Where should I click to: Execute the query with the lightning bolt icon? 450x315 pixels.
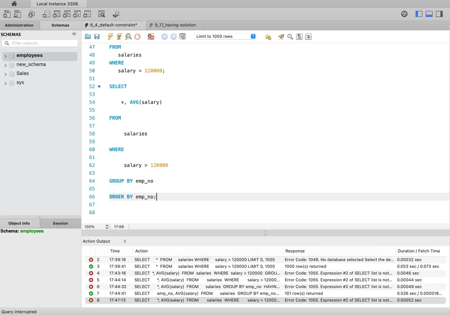point(110,36)
